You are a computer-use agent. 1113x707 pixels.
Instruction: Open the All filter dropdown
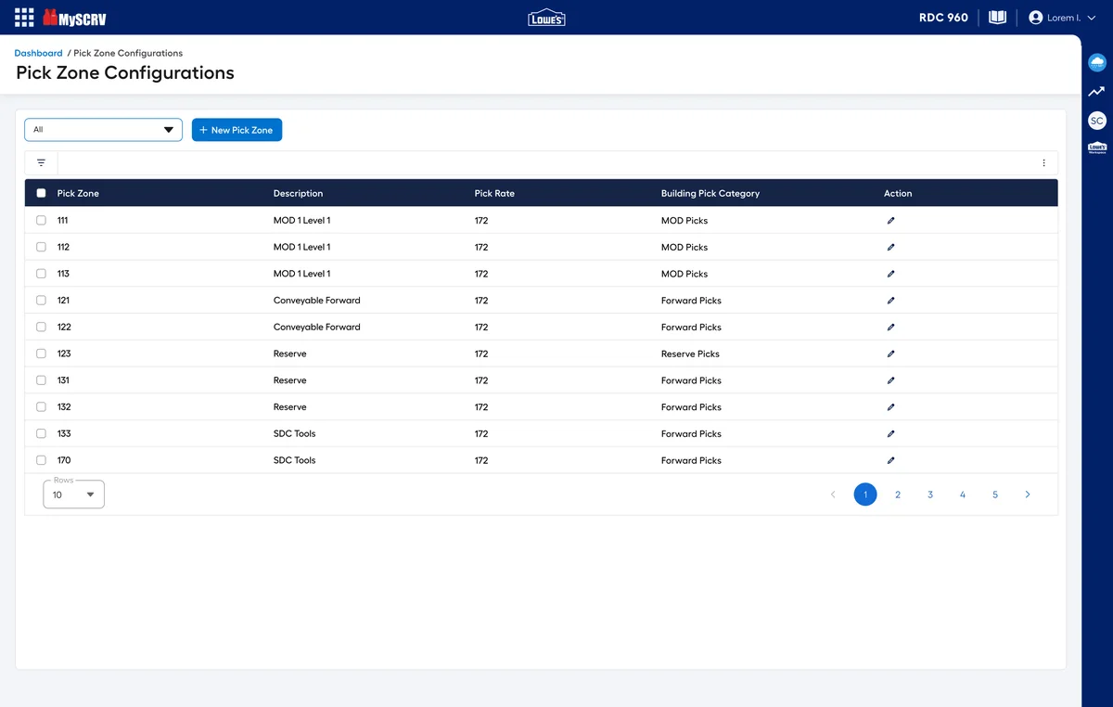click(x=103, y=130)
